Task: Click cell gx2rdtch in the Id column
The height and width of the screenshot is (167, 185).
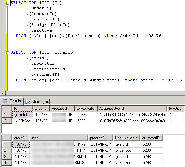Action: tap(22, 115)
